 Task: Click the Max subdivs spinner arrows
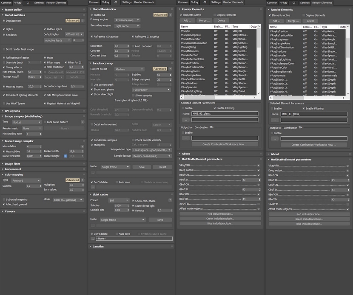(40, 152)
